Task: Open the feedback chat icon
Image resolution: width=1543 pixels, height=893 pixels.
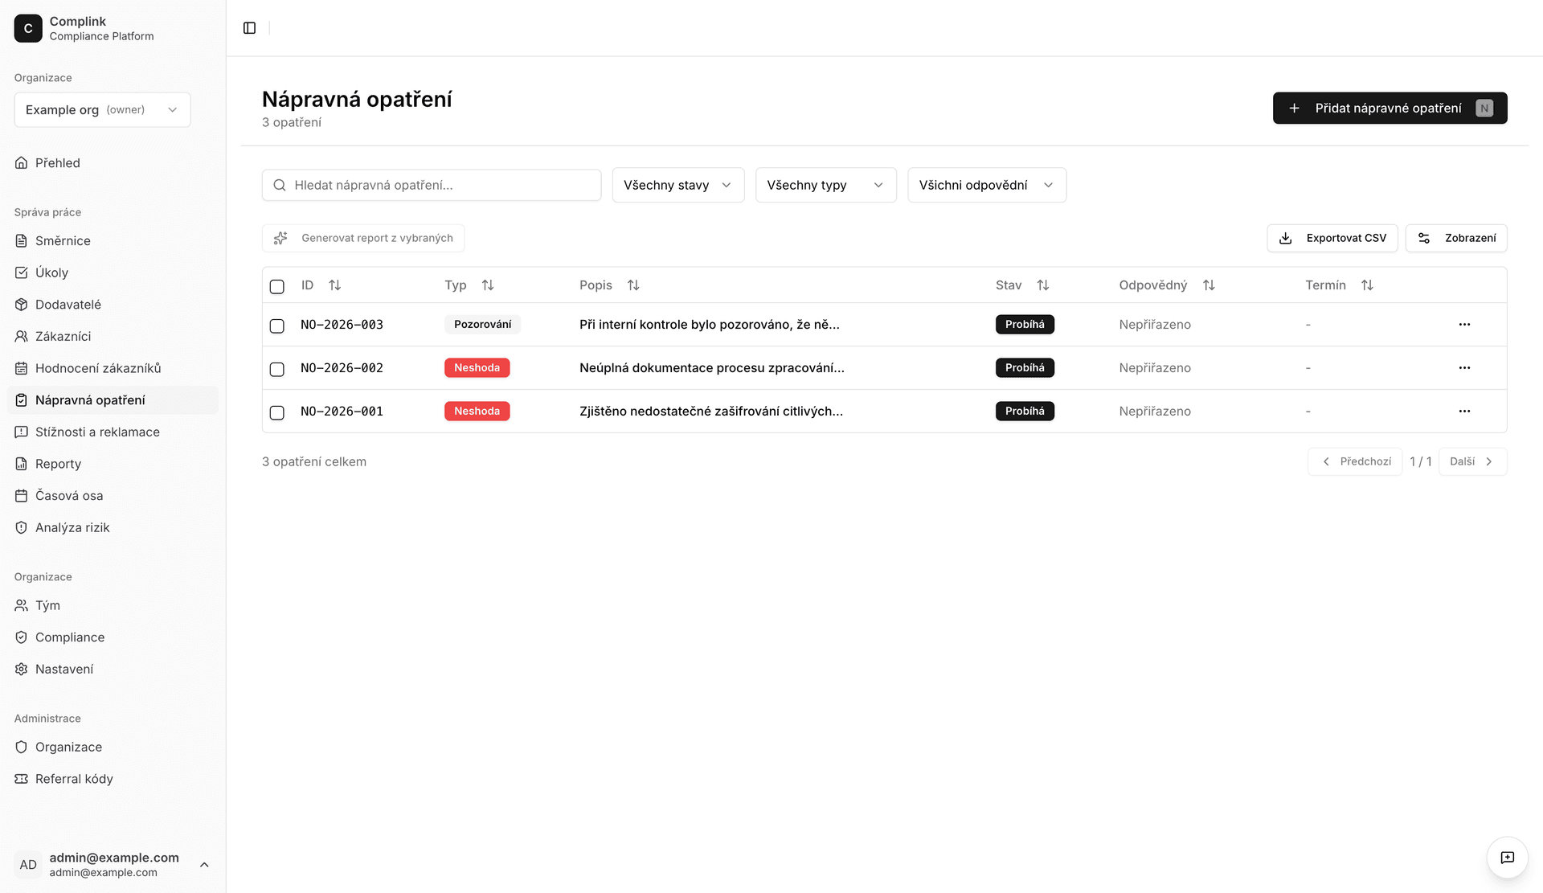Action: (x=1507, y=858)
